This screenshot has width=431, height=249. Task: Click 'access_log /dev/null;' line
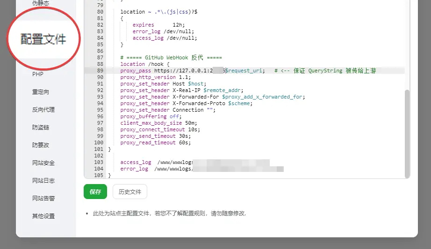pos(165,38)
